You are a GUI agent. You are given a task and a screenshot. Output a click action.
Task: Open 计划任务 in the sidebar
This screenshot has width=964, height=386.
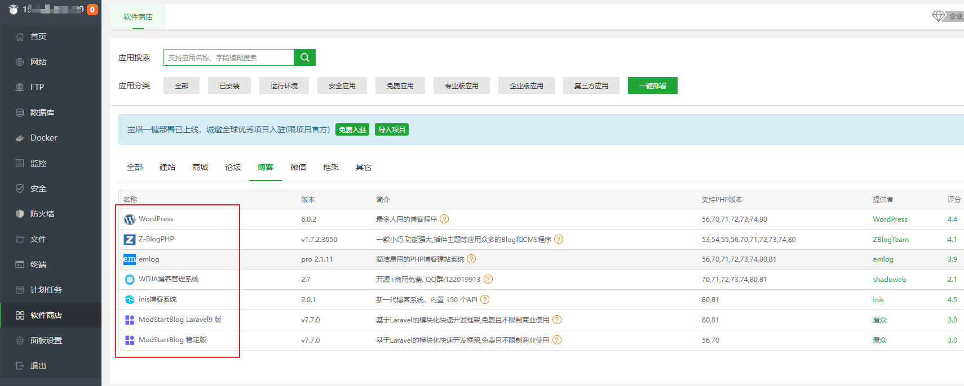click(51, 290)
